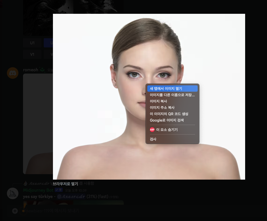The image size is (267, 221).
Task: Choose '이 이미지의 QR 코드 생성'
Action: [172, 114]
